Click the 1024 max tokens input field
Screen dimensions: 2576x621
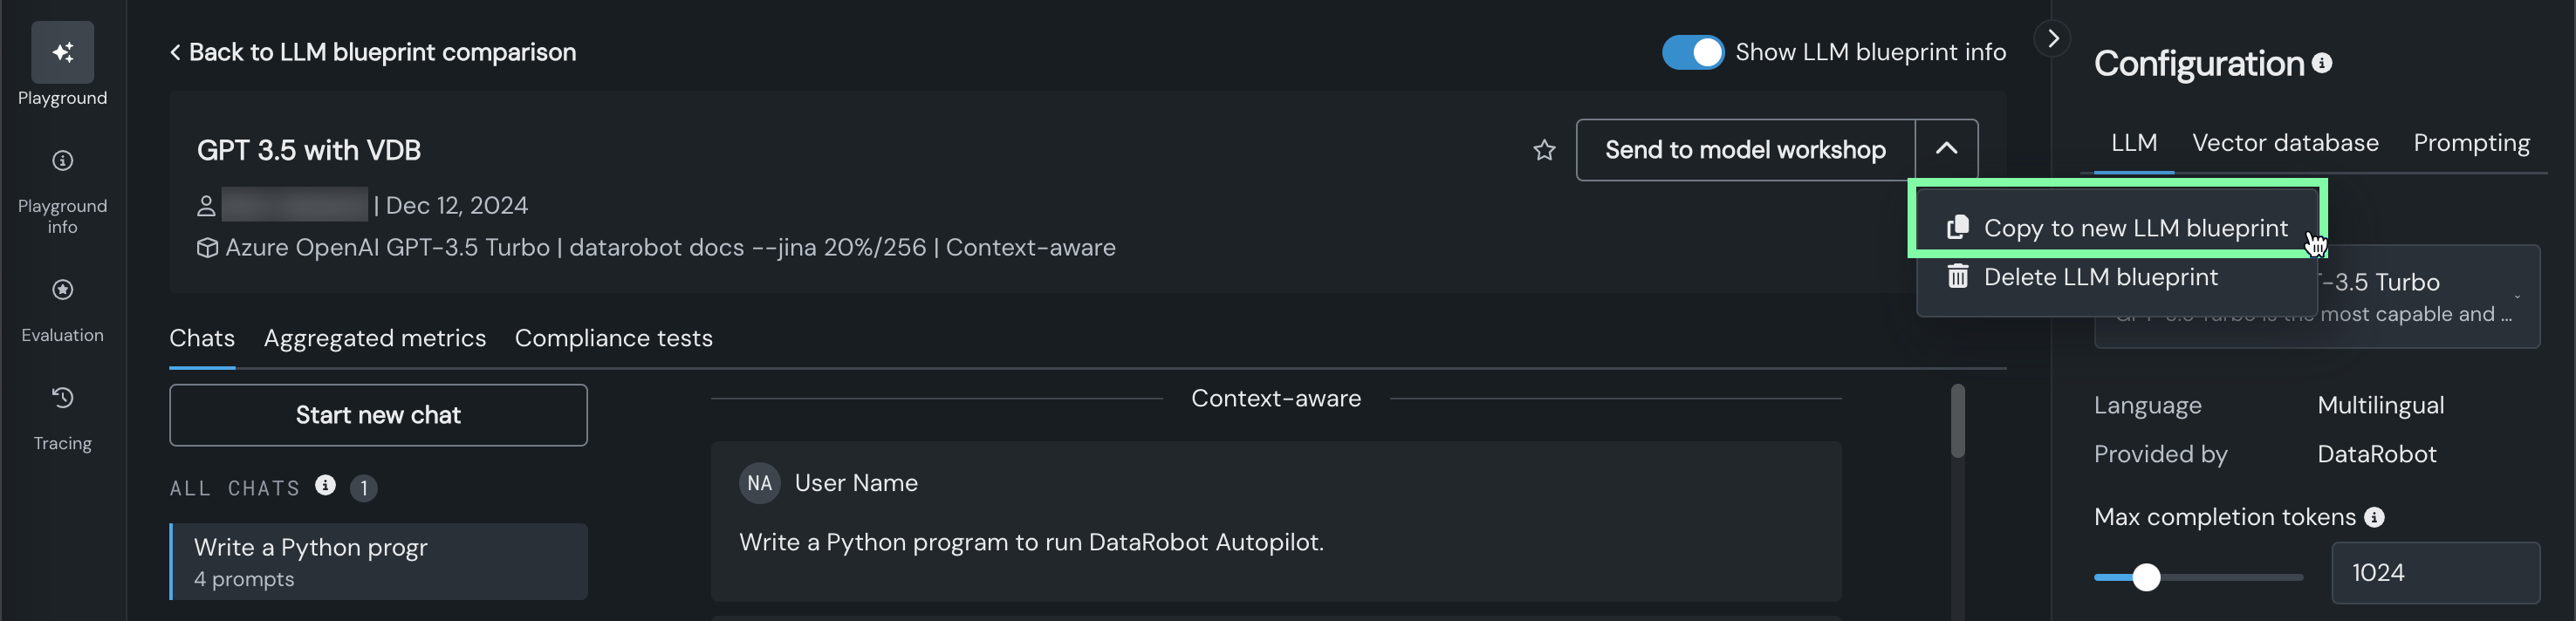point(2434,573)
